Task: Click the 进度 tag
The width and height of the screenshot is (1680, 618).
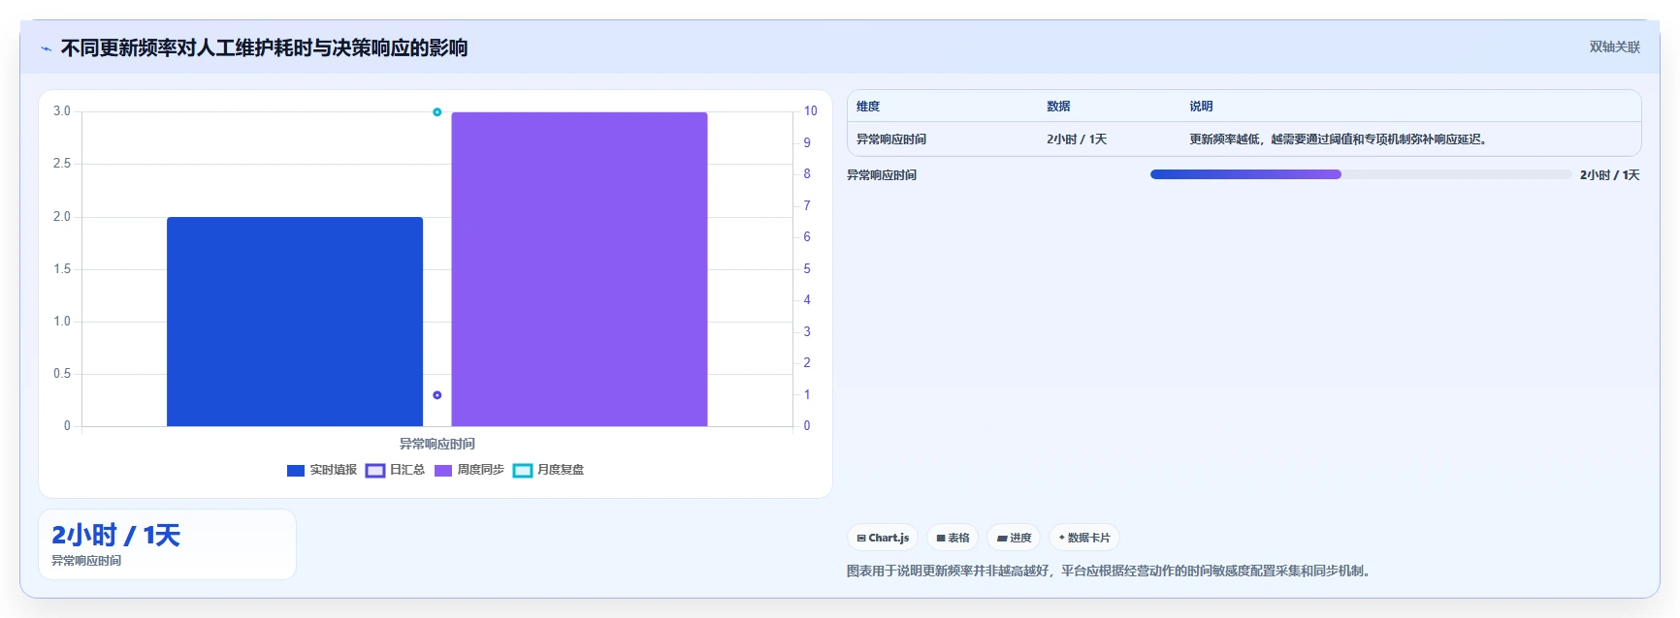Action: 1014,538
